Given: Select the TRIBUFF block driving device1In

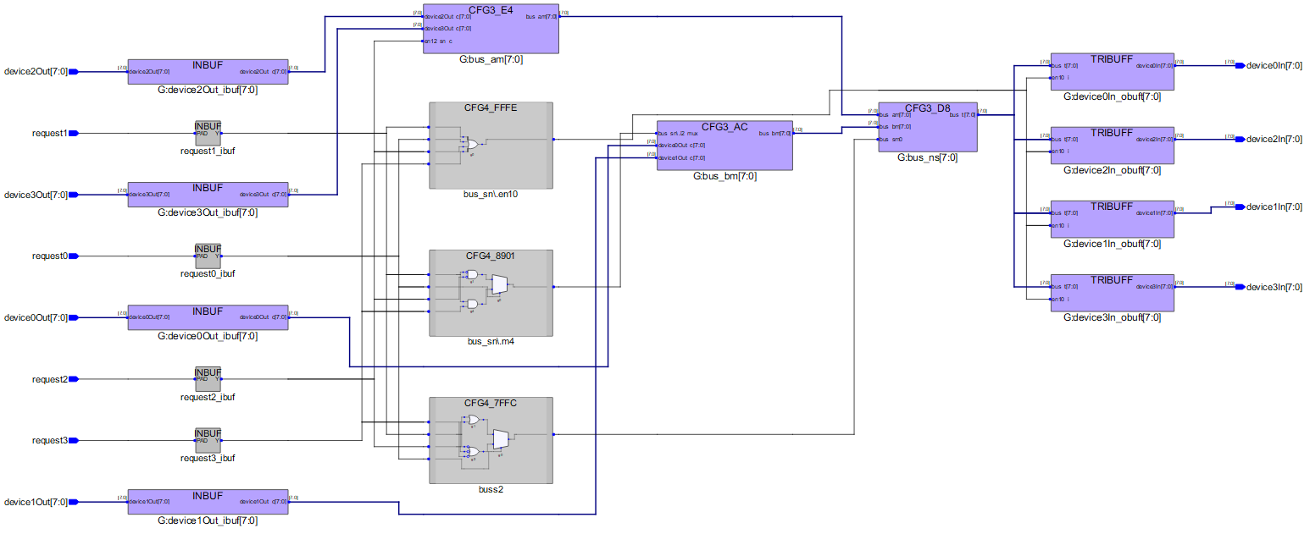Looking at the screenshot, I should (1112, 218).
